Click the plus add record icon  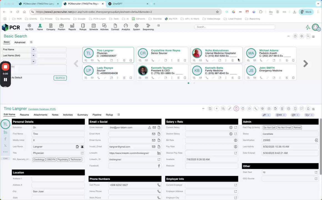tap(217, 109)
